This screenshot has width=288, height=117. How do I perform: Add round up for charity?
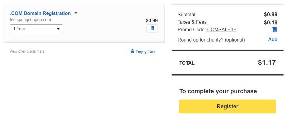tap(273, 39)
